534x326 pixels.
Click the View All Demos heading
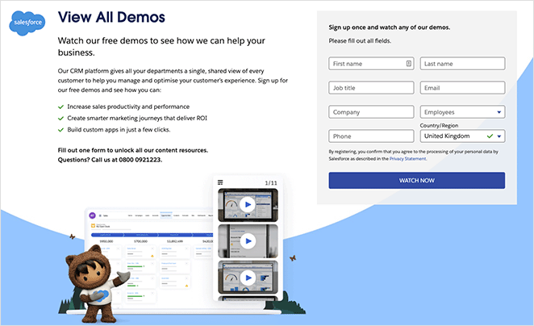pos(111,17)
